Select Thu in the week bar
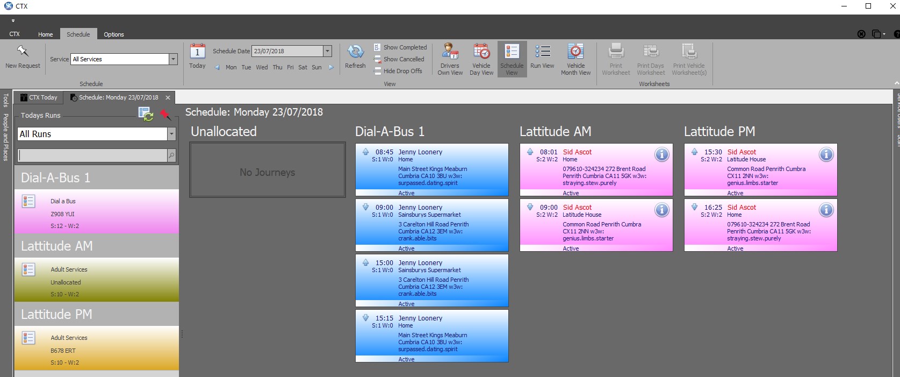 click(277, 67)
